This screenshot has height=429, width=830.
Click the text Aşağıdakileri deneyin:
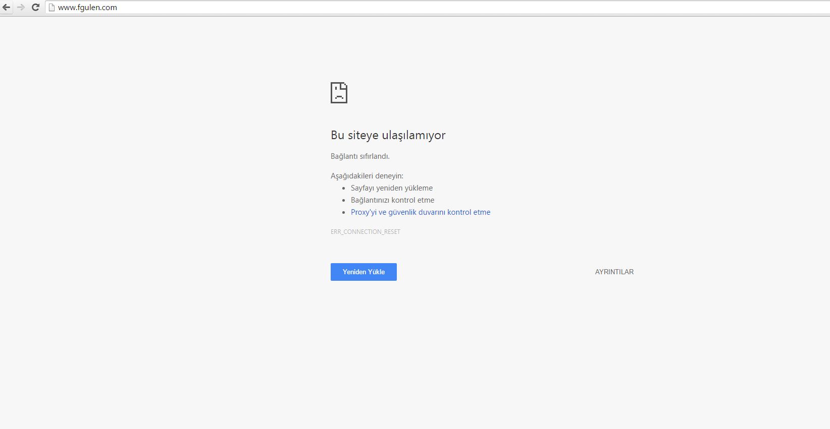(367, 176)
